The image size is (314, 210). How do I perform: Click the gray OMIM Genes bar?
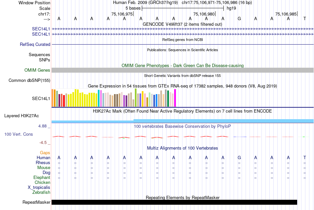(182, 70)
